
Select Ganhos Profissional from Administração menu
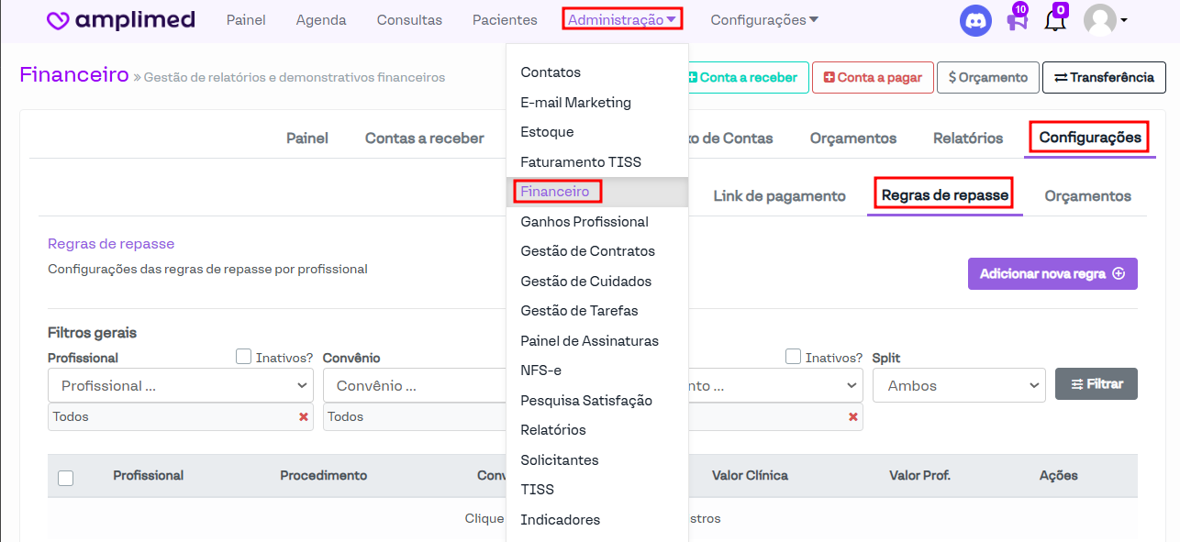click(x=584, y=222)
